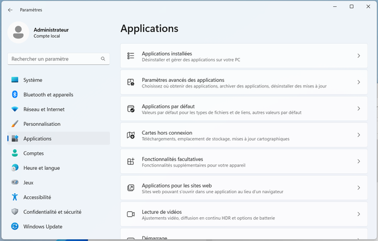Select Système in the sidebar
This screenshot has height=241, width=378.
click(x=59, y=80)
